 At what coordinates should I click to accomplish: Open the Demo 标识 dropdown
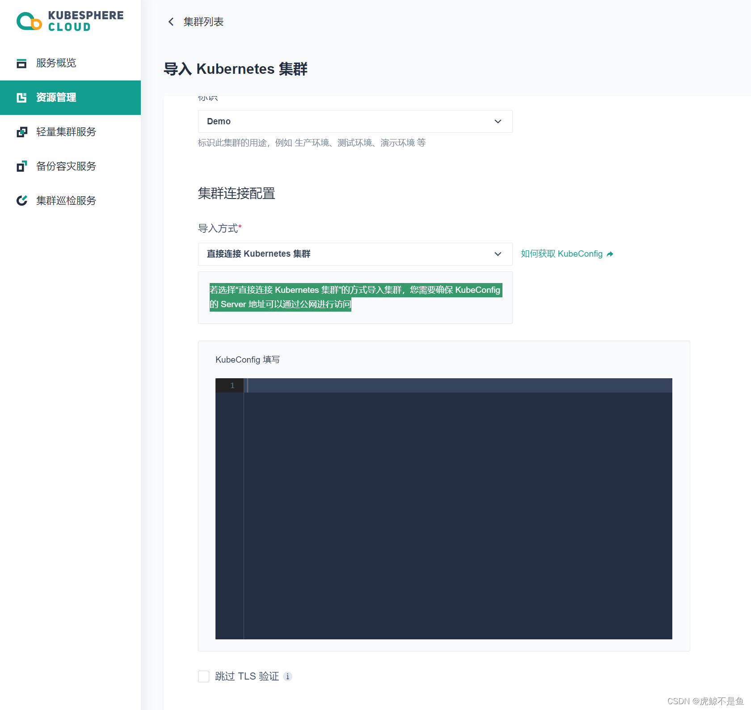[x=355, y=122]
